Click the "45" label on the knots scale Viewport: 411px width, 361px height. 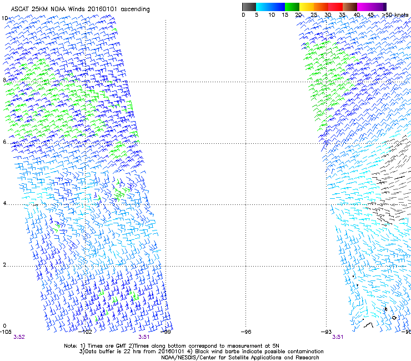[370, 15]
